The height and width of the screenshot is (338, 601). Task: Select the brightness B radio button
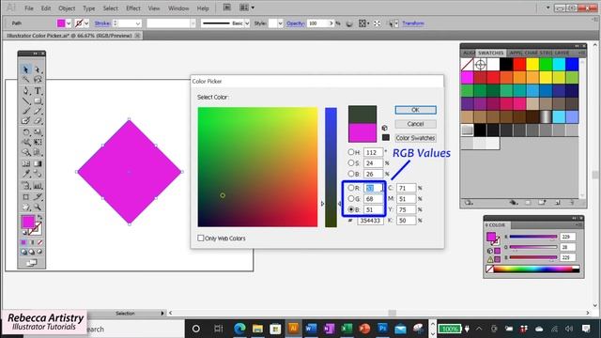350,174
